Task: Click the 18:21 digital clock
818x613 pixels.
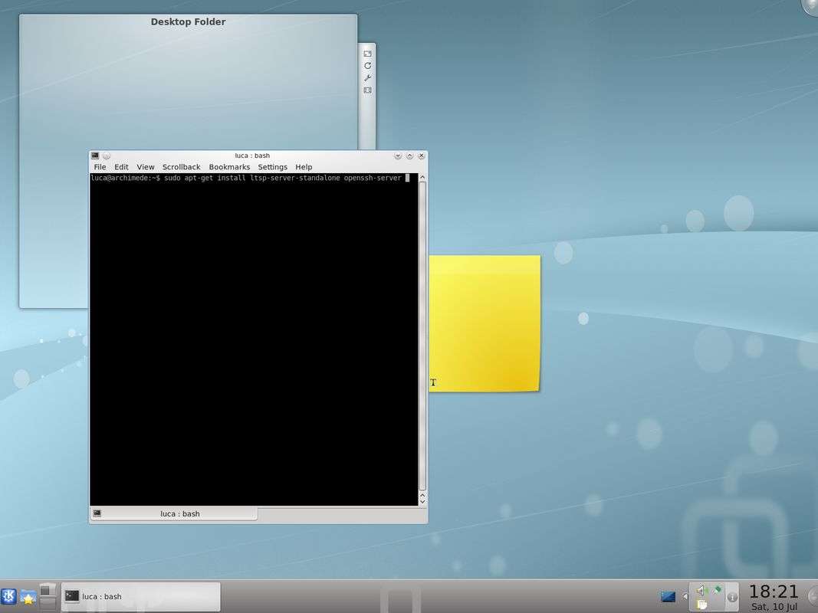Action: point(773,592)
